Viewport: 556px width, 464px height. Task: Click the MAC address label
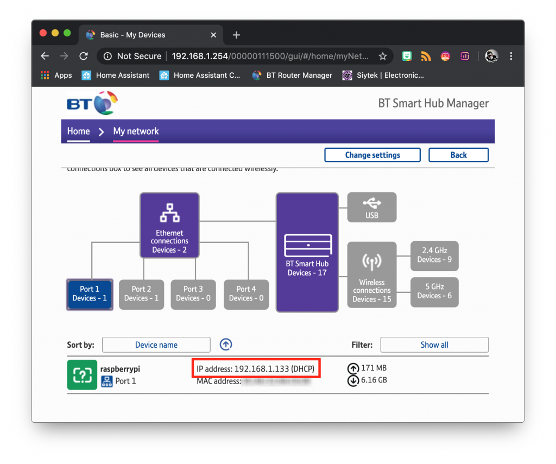coord(219,381)
